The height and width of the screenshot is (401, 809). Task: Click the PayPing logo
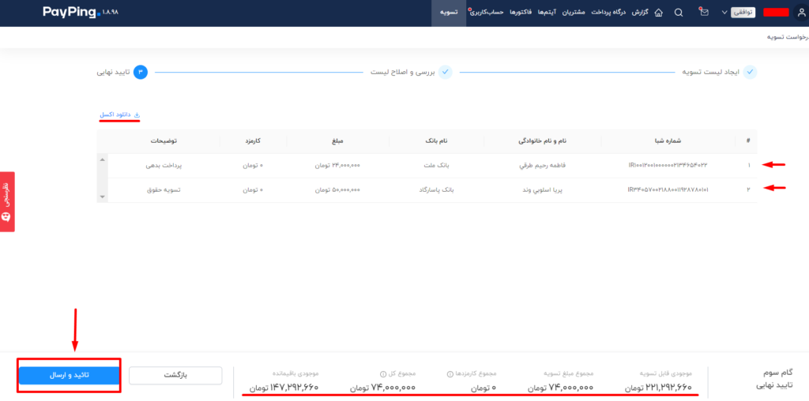point(72,13)
